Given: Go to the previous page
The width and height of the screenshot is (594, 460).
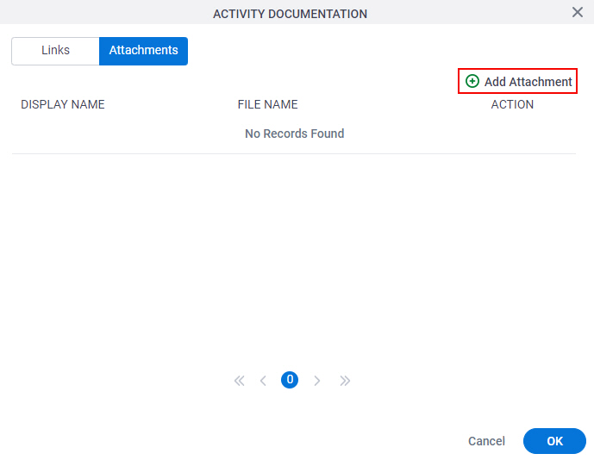Looking at the screenshot, I should 263,380.
